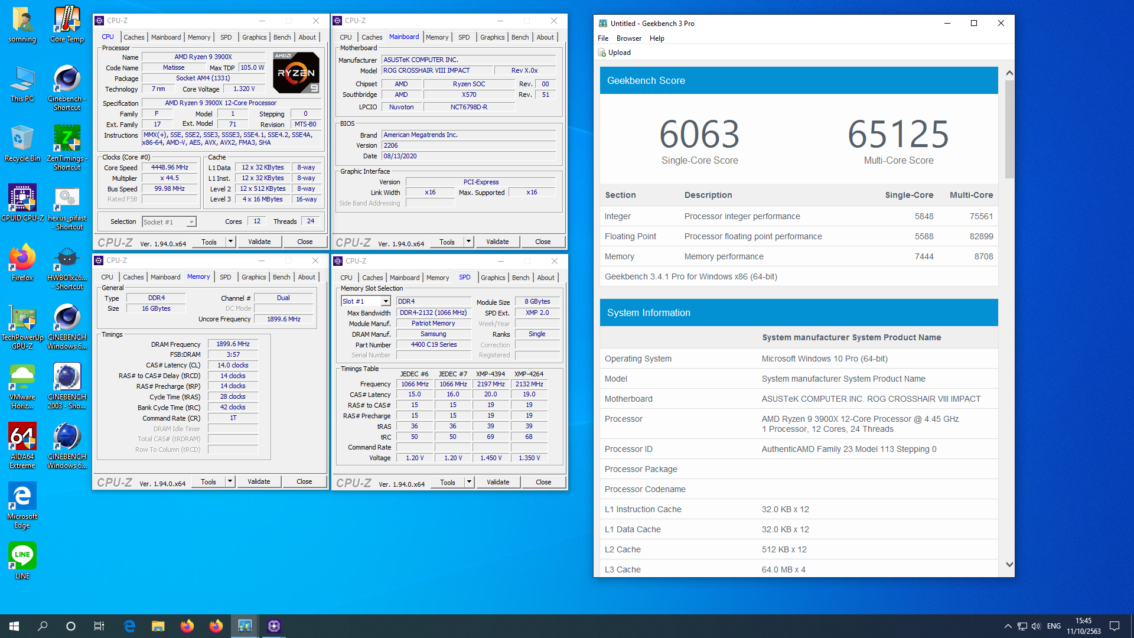Open volume control in system tray

[x=1036, y=626]
